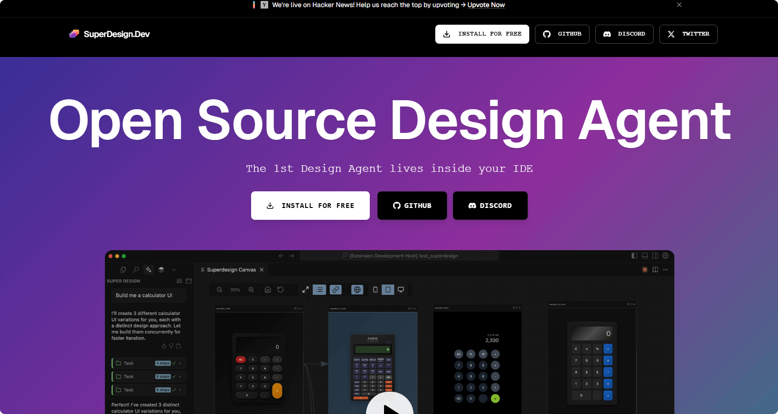This screenshot has height=414, width=778.
Task: Select the Superdesign sparkle icon in the activity bar
Action: tap(149, 270)
